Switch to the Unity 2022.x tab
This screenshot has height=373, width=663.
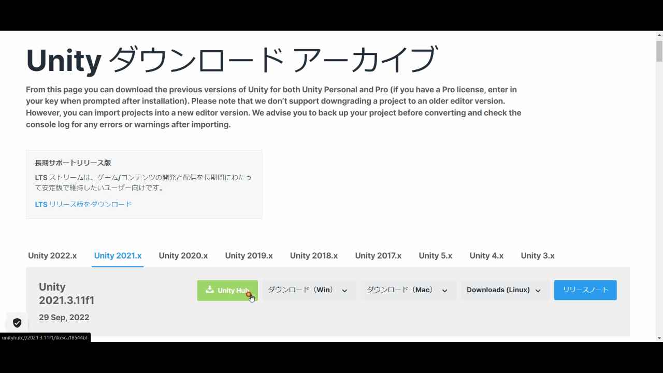(52, 255)
